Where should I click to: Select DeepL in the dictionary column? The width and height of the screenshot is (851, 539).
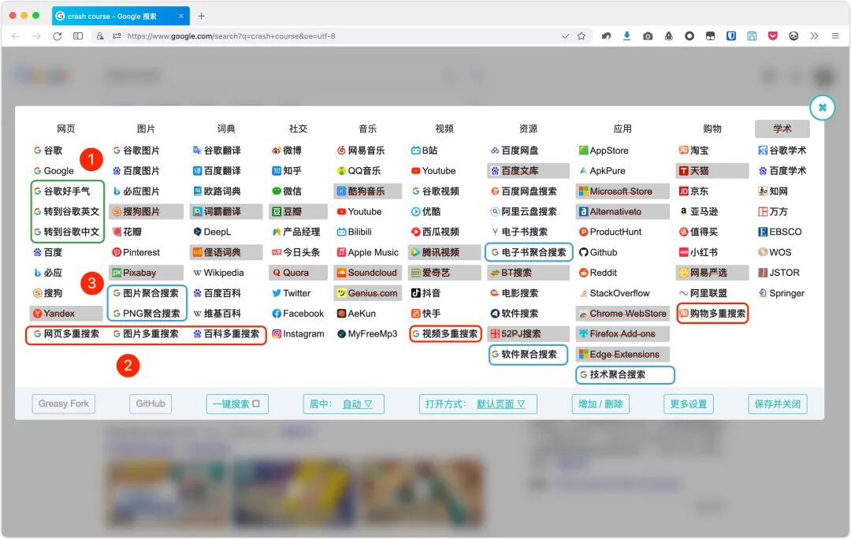click(212, 232)
